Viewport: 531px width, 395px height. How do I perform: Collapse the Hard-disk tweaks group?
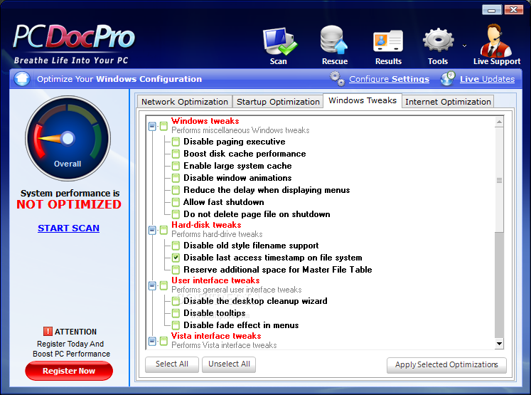152,230
